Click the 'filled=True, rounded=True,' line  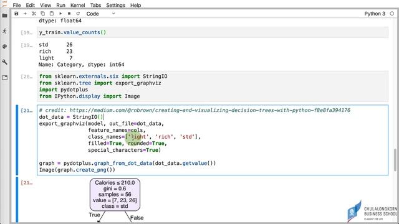pos(127,144)
